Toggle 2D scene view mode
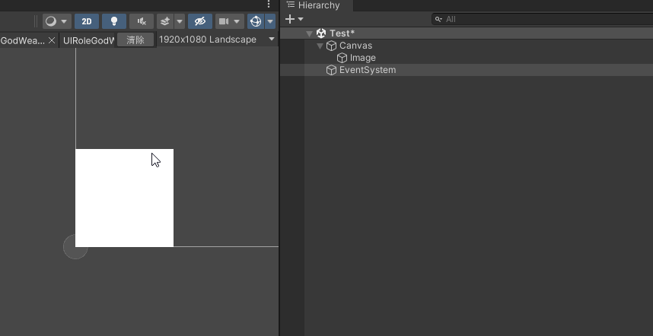This screenshot has width=653, height=336. click(87, 21)
